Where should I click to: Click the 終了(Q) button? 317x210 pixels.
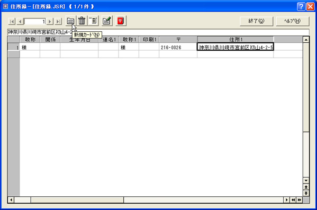(256, 21)
